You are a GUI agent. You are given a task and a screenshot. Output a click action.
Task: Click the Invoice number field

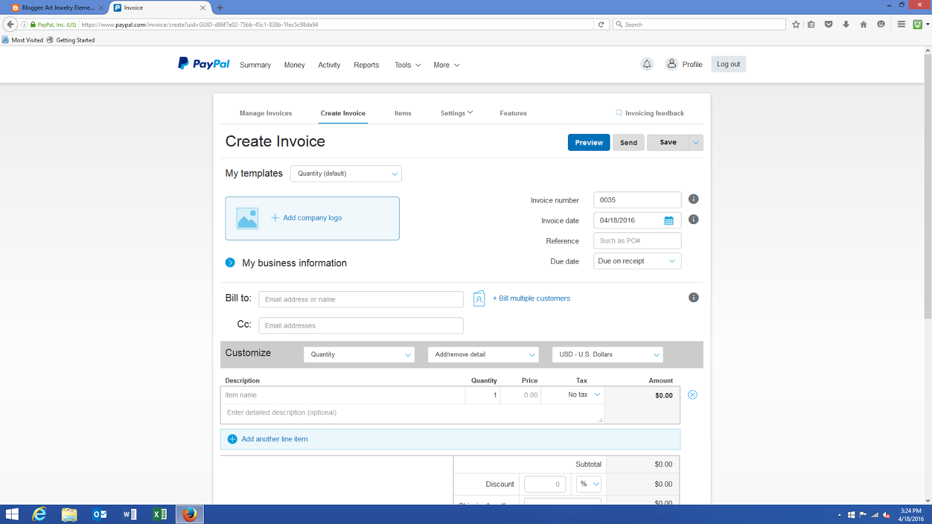(637, 200)
